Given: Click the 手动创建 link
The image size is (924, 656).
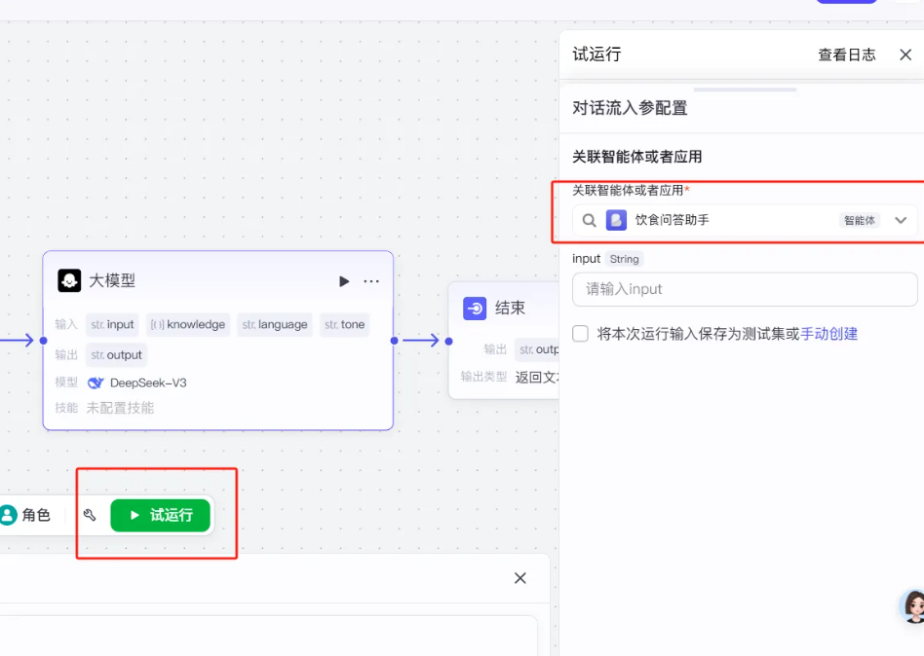Looking at the screenshot, I should [828, 334].
